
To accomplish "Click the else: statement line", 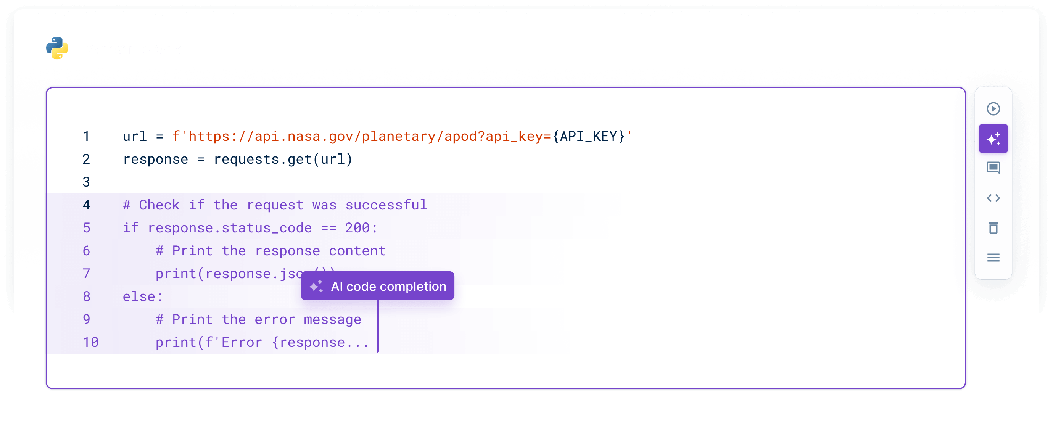I will coord(143,296).
